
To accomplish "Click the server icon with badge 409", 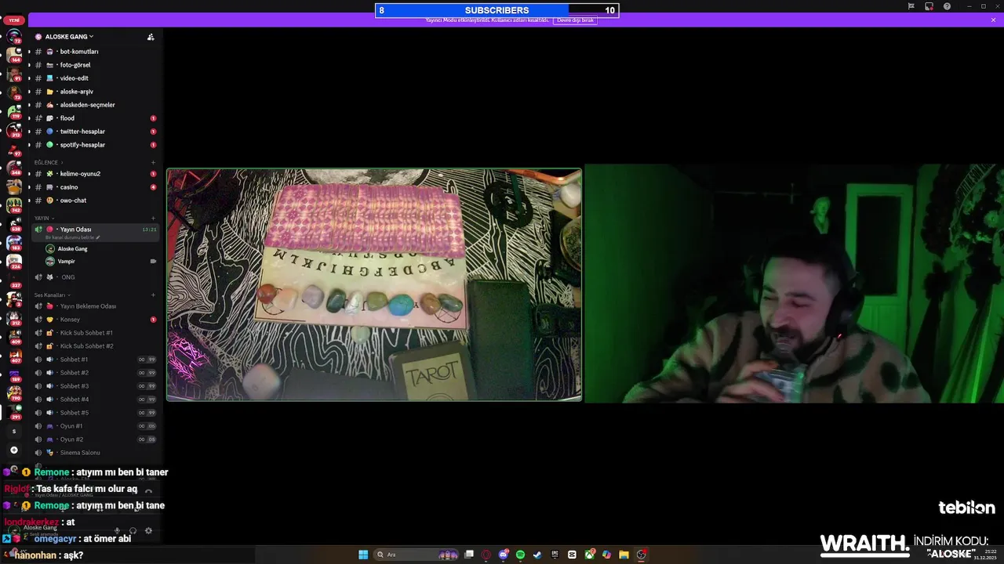I will pos(14,337).
